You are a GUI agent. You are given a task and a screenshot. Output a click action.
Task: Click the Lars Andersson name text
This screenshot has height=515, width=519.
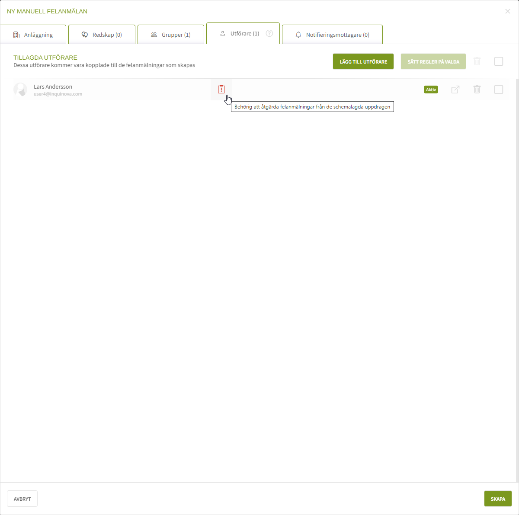click(53, 86)
